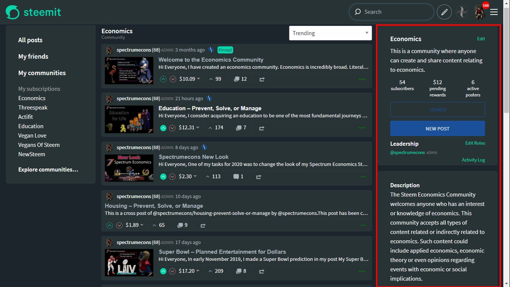Viewport: 510px width, 287px height.
Task: Show the 209 votes list
Action: tap(215, 271)
